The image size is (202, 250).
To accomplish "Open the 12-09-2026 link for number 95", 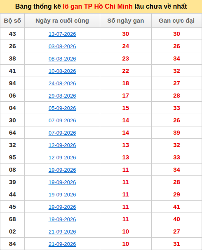I will (62, 157).
